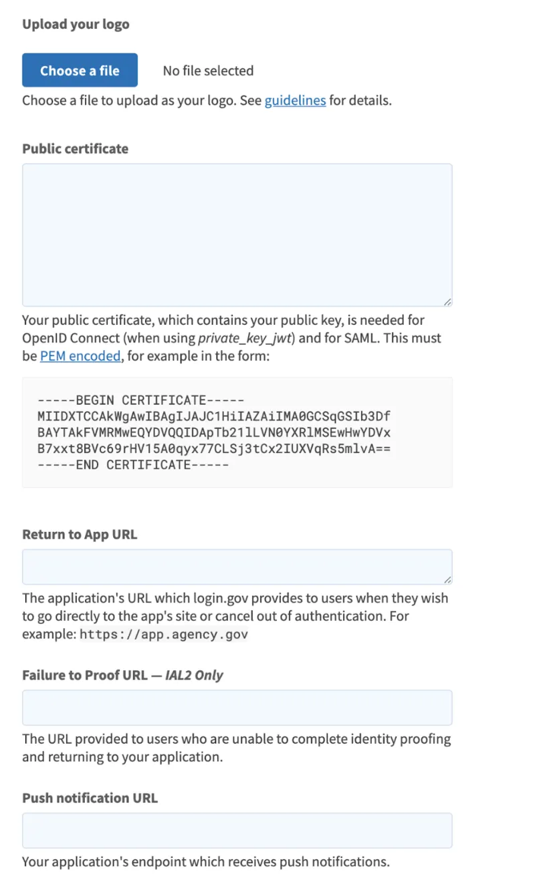
Task: Follow the PEM encoded link
Action: [x=80, y=356]
